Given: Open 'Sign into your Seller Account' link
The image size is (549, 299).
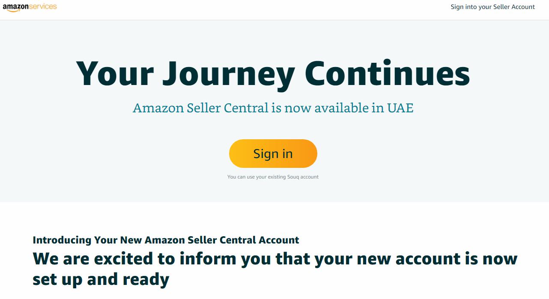Looking at the screenshot, I should [x=492, y=7].
